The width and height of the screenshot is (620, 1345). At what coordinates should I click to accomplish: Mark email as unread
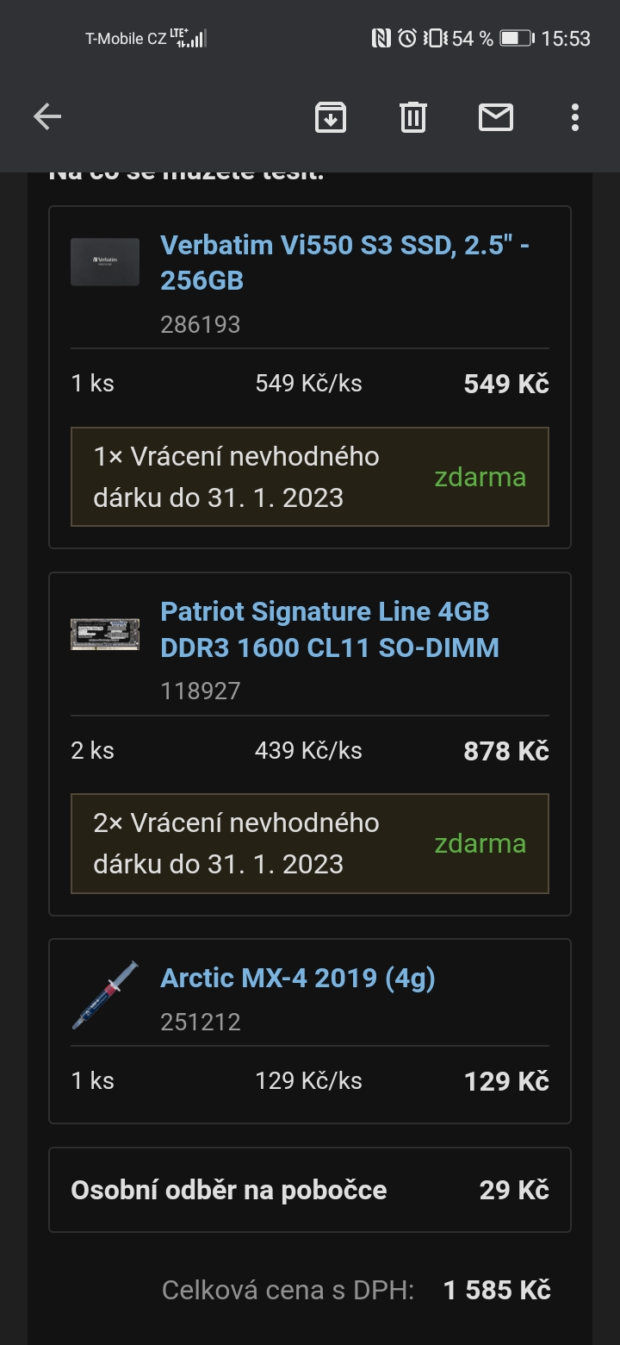[496, 116]
